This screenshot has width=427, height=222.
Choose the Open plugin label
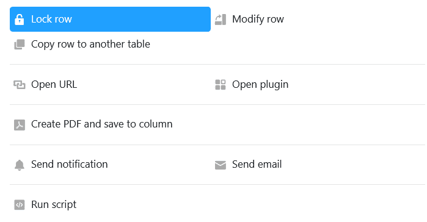(x=260, y=85)
